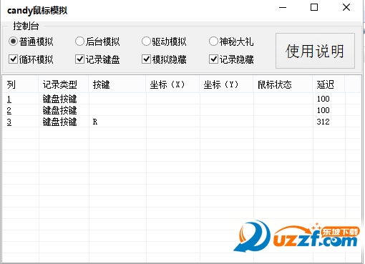
Task: Click the 按键 column header
Action: tap(117, 84)
